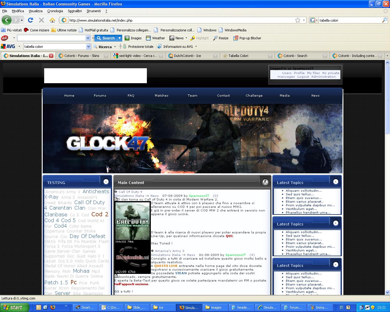The height and width of the screenshot is (312, 390).
Task: Click the Windows Start button
Action: [14, 307]
